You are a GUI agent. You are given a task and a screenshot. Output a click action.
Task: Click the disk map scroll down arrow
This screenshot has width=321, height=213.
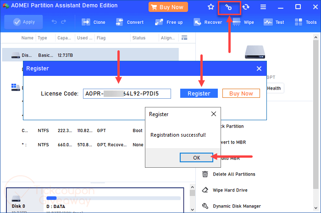[x=192, y=209]
